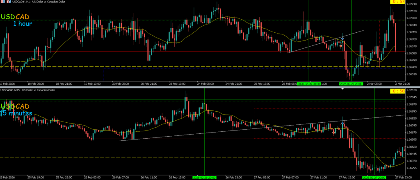Click the yellow countdown timer on the H1 chart
420x180 pixels.
click(x=396, y=2)
